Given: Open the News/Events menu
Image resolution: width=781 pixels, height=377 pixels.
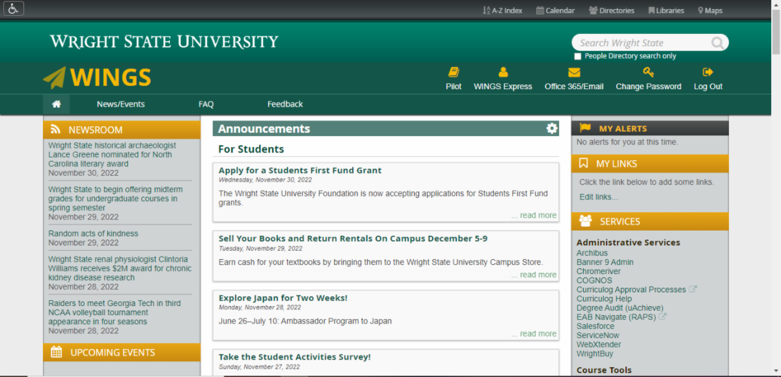Looking at the screenshot, I should [120, 104].
